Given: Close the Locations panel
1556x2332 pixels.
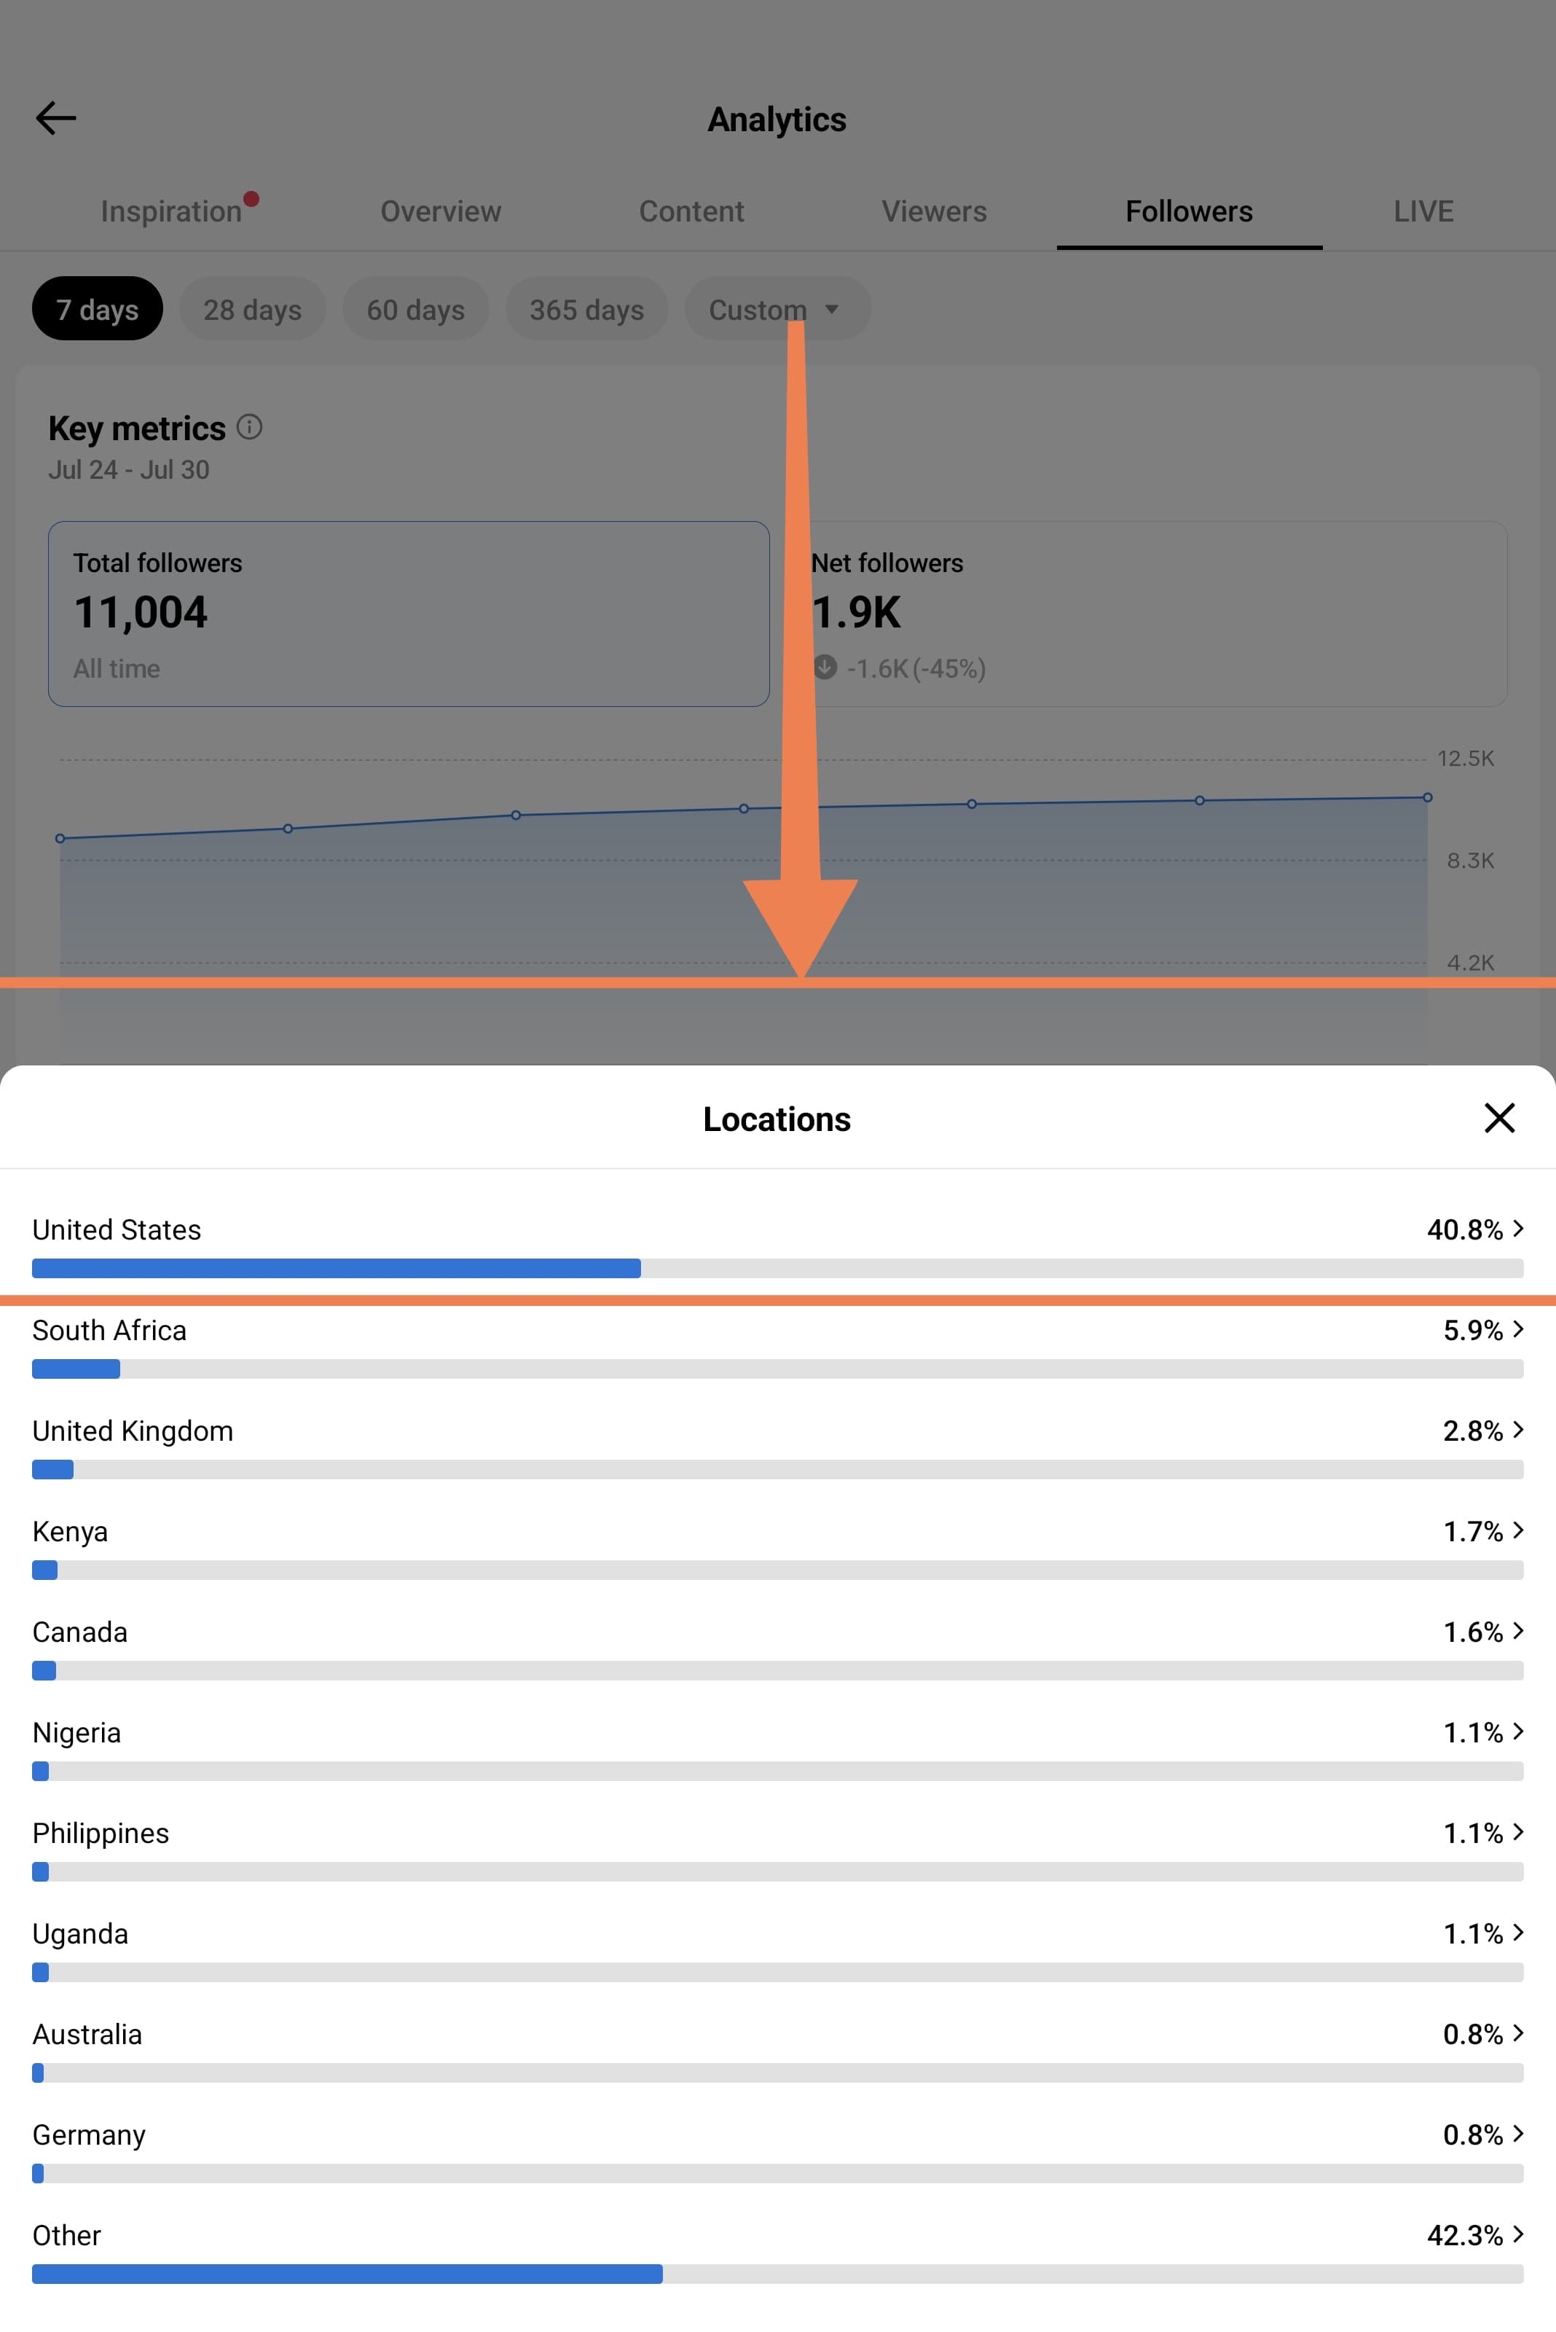Looking at the screenshot, I should (1498, 1118).
